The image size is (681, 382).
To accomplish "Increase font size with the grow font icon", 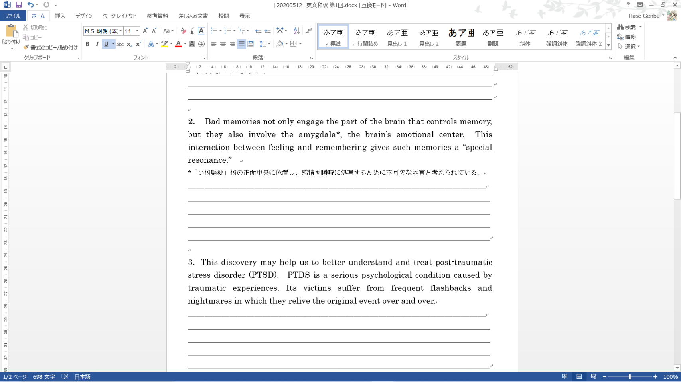I will [x=145, y=31].
